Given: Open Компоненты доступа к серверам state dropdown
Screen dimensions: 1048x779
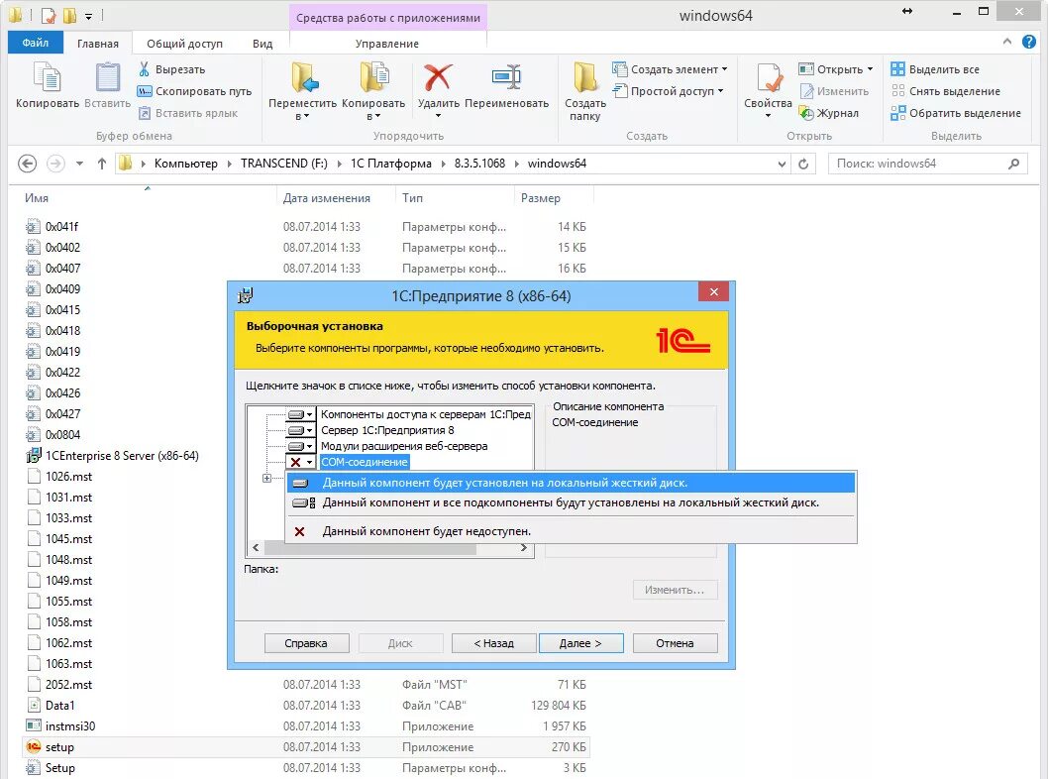Looking at the screenshot, I should coord(301,414).
